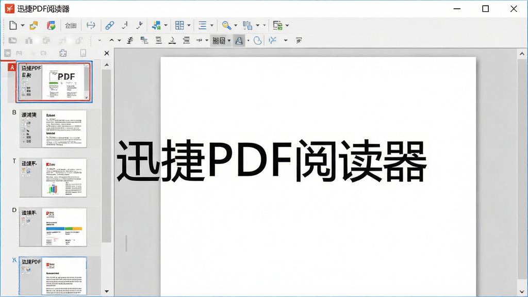Select the page thumbnail labeled A
The height and width of the screenshot is (297, 528).
(54, 82)
